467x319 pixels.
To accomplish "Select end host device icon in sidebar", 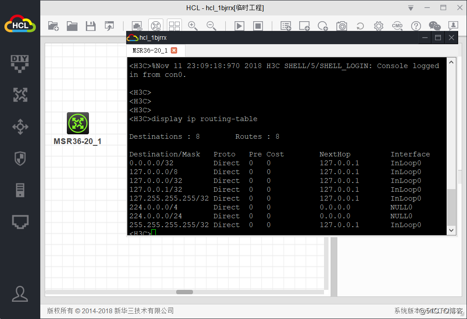I will coord(20,190).
